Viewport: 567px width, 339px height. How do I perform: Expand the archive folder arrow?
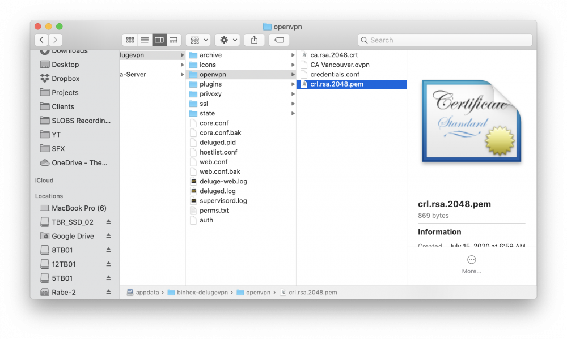[293, 55]
